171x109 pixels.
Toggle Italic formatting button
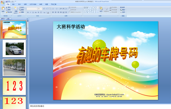30,13
